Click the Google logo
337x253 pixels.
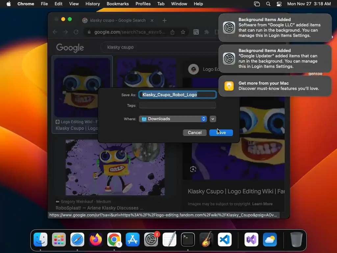click(x=70, y=48)
